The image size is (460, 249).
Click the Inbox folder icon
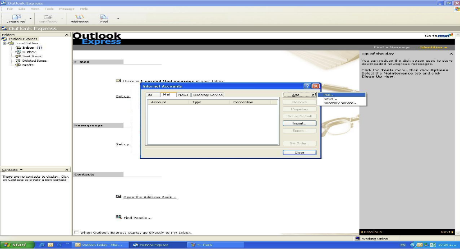[18, 47]
